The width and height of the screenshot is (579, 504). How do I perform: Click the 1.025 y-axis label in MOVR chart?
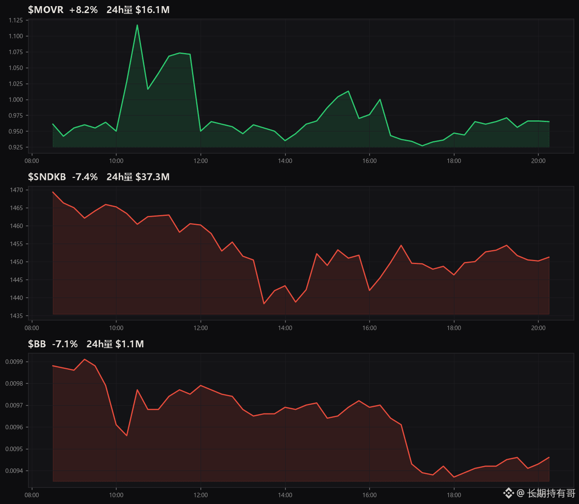click(x=16, y=84)
